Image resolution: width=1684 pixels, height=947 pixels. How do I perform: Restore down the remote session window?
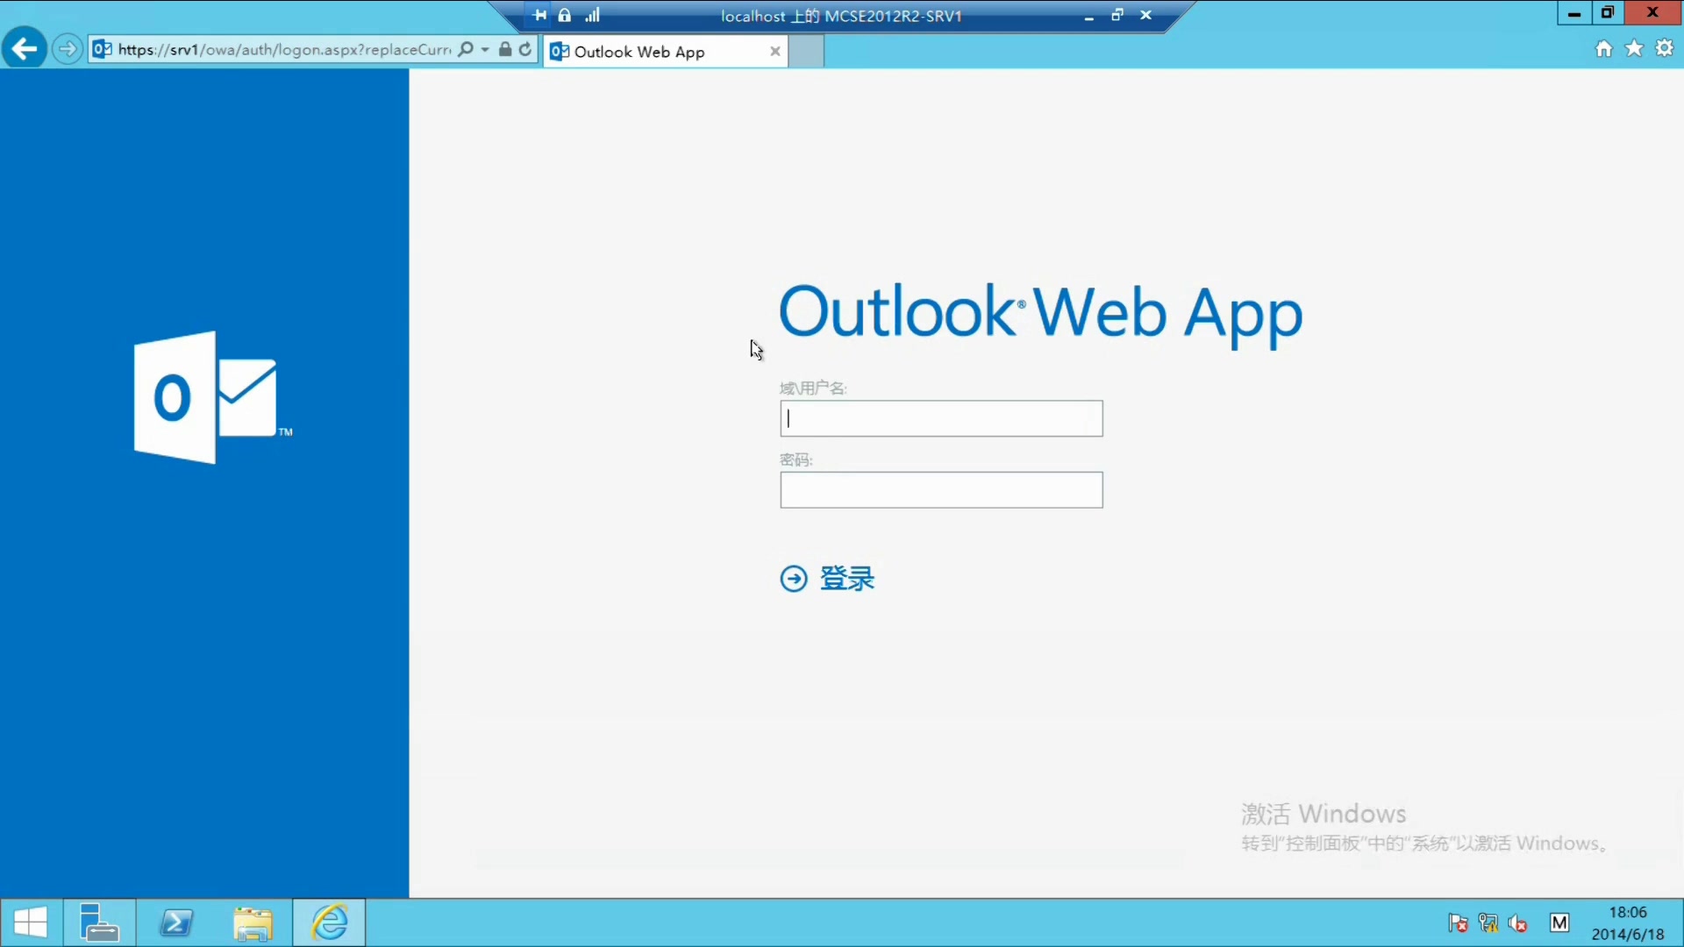1117,15
